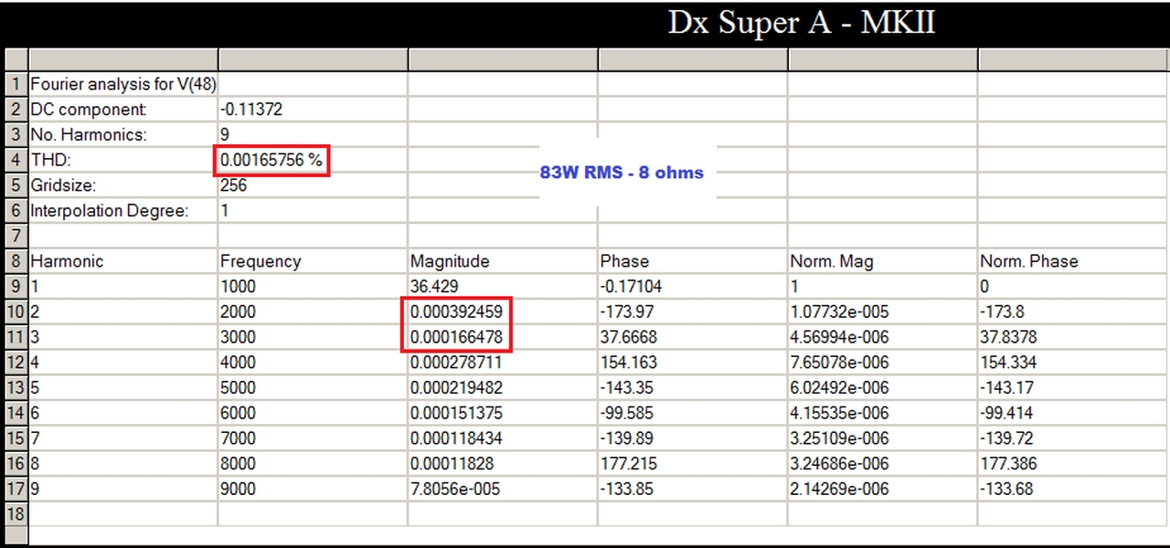Click row header number 4

pos(16,160)
